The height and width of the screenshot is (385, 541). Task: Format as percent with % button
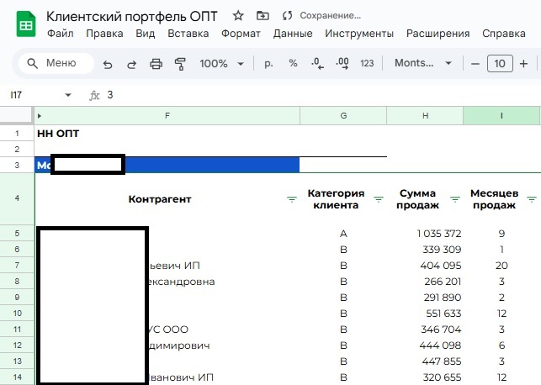(x=293, y=64)
